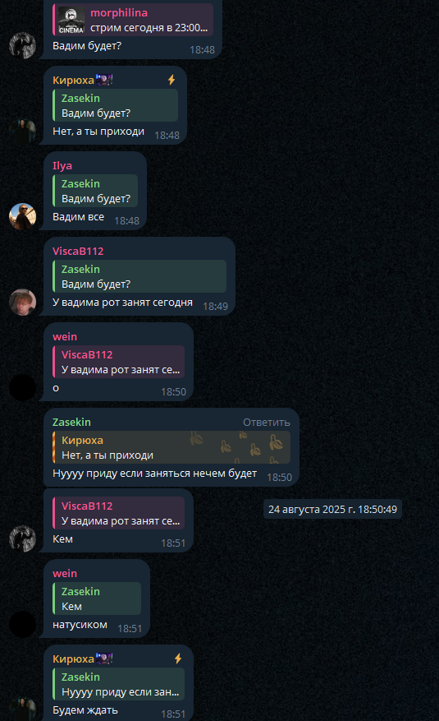Open ViscaB112's profile avatar

click(x=22, y=302)
